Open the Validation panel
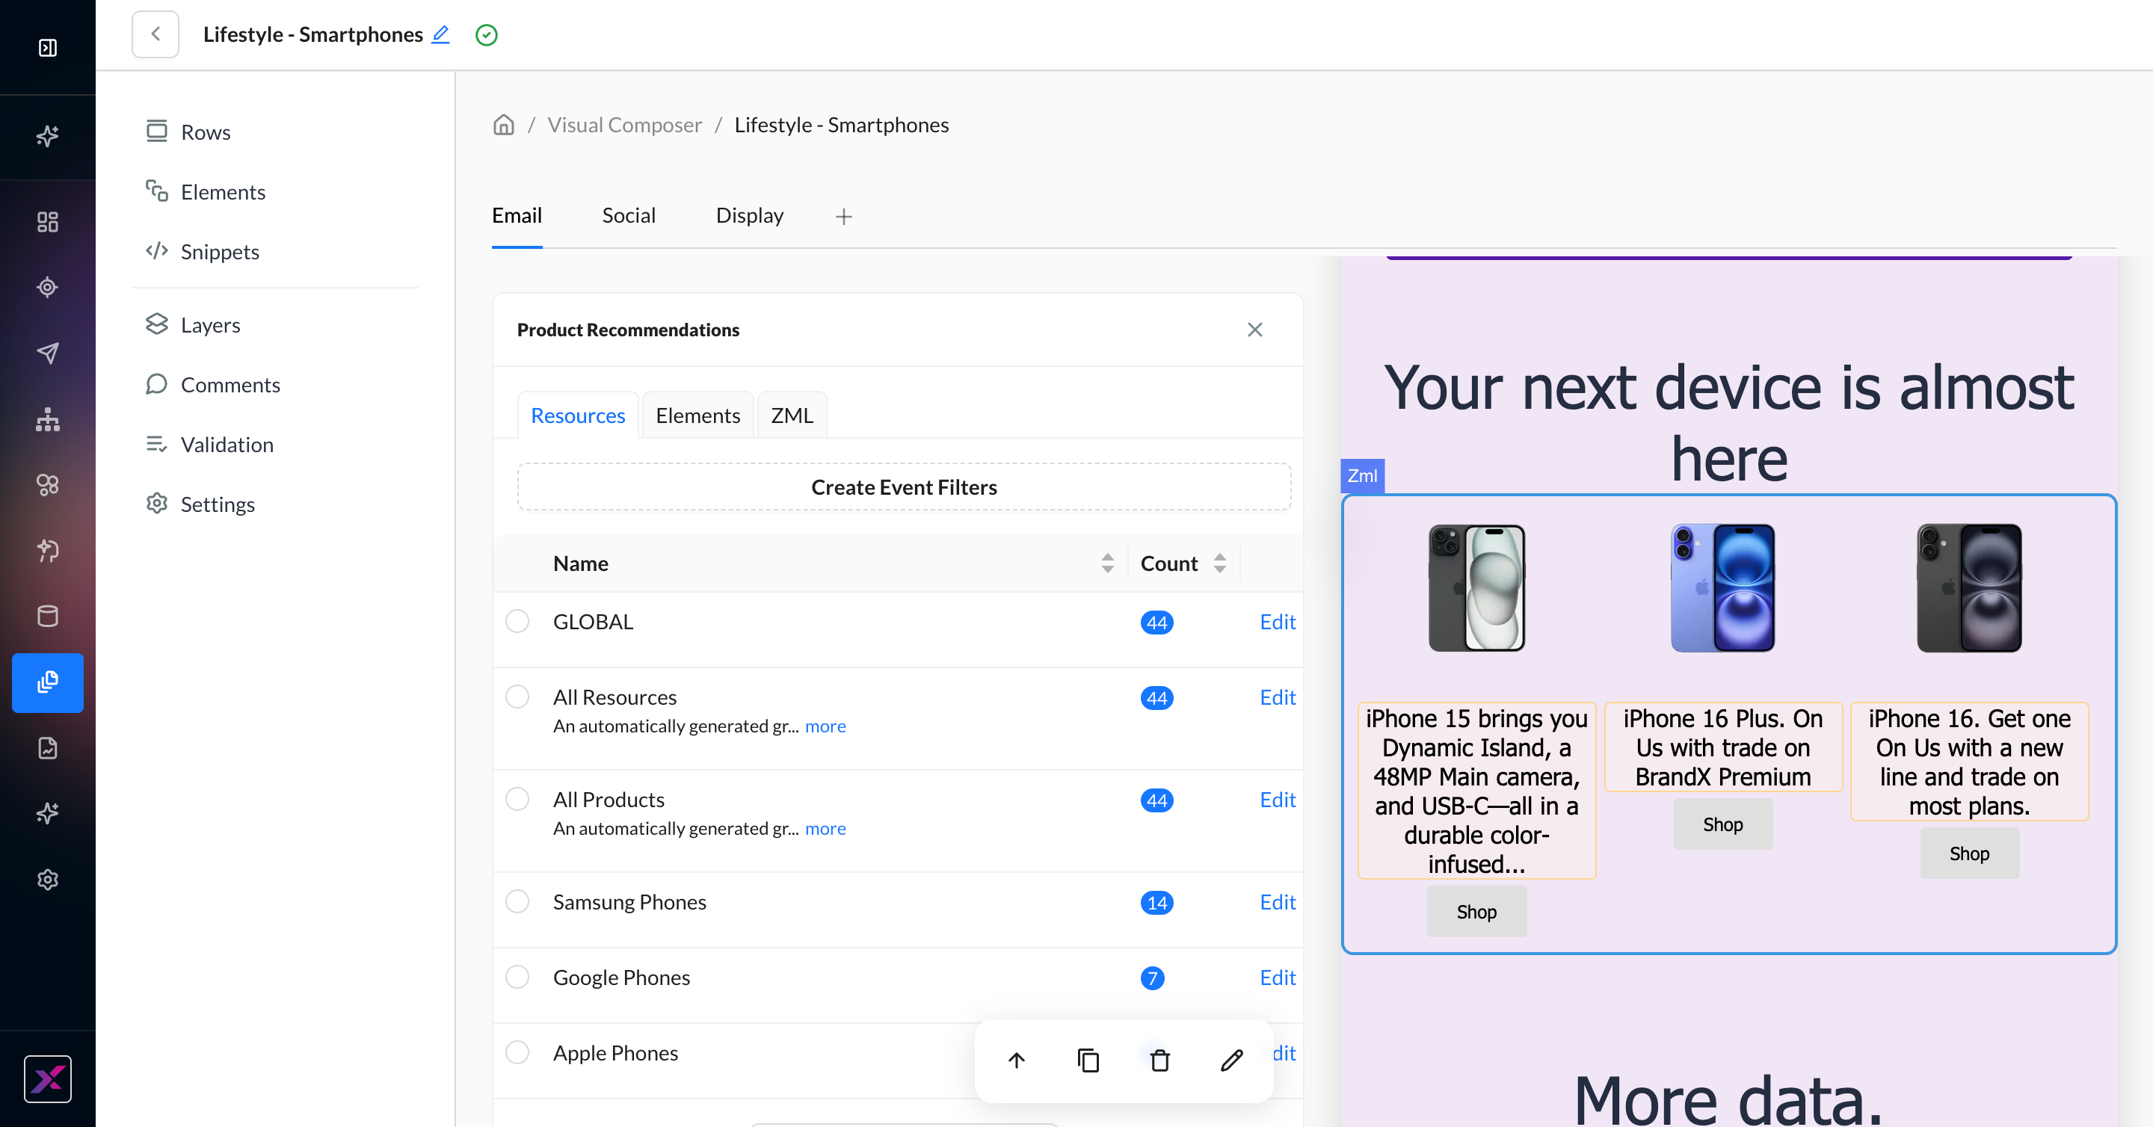The width and height of the screenshot is (2153, 1127). point(210,445)
